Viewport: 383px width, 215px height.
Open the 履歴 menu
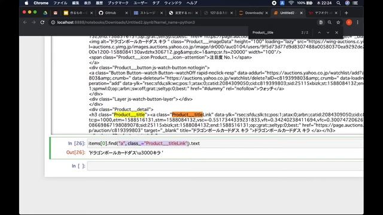coord(99,3)
